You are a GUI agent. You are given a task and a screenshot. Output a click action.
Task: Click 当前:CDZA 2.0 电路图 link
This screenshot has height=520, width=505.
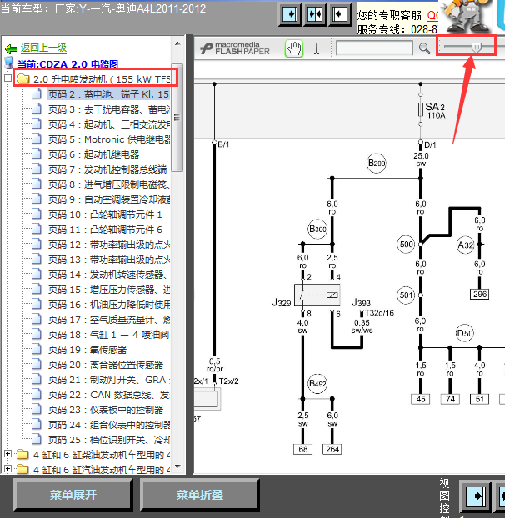[x=67, y=63]
